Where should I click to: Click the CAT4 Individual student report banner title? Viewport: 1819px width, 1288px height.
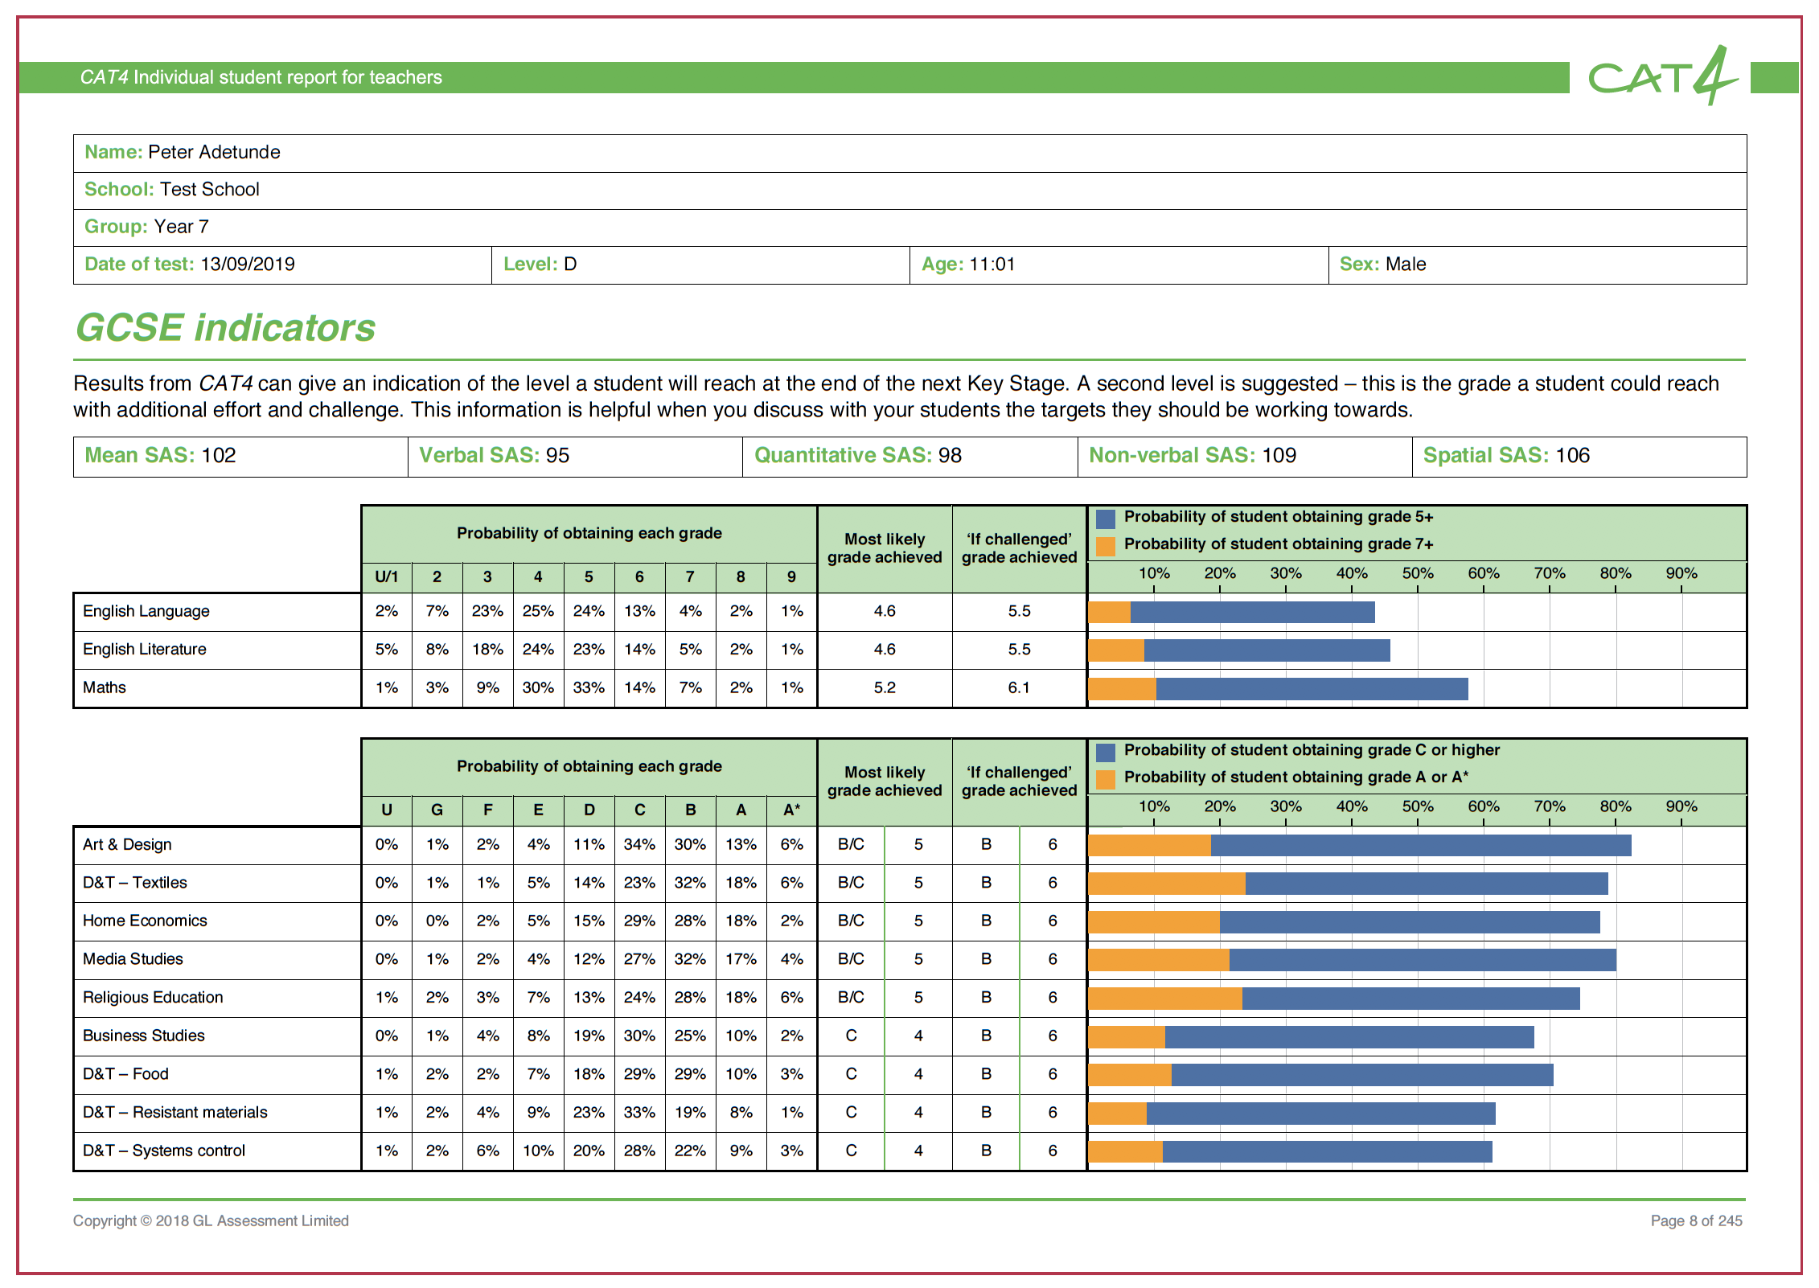point(261,77)
